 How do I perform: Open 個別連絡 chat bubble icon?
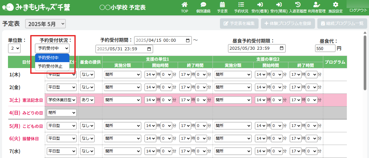203,5
